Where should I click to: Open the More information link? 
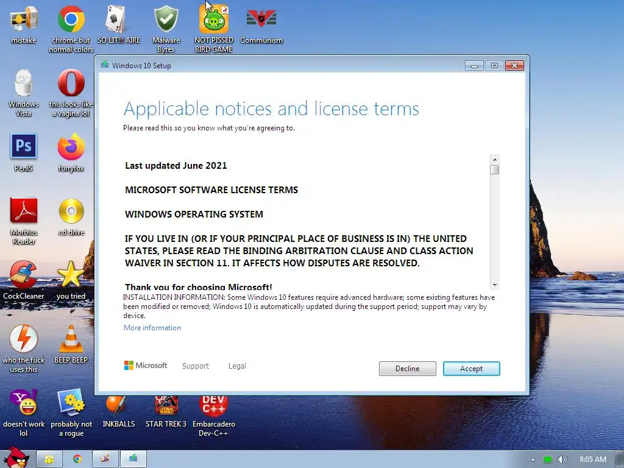pyautogui.click(x=152, y=327)
